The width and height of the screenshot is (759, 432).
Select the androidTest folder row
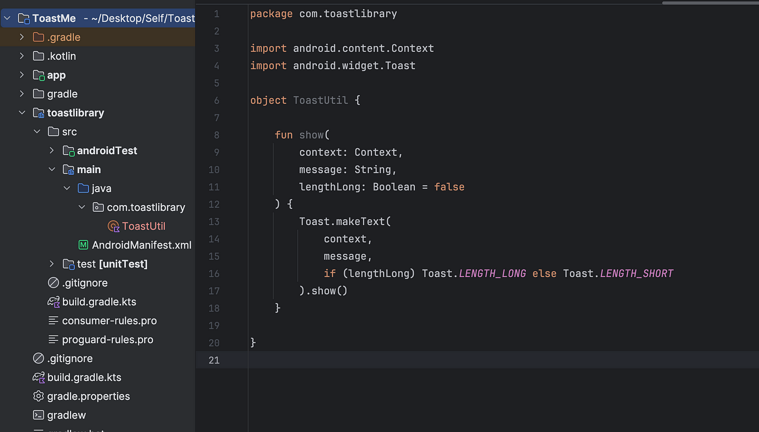point(98,150)
